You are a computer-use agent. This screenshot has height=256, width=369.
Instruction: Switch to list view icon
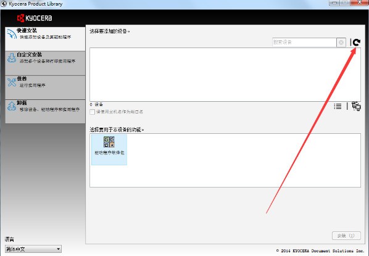click(x=338, y=106)
